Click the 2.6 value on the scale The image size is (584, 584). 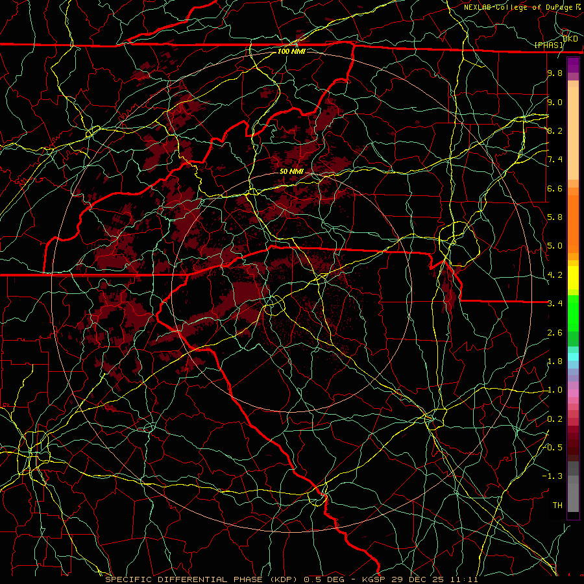[555, 333]
